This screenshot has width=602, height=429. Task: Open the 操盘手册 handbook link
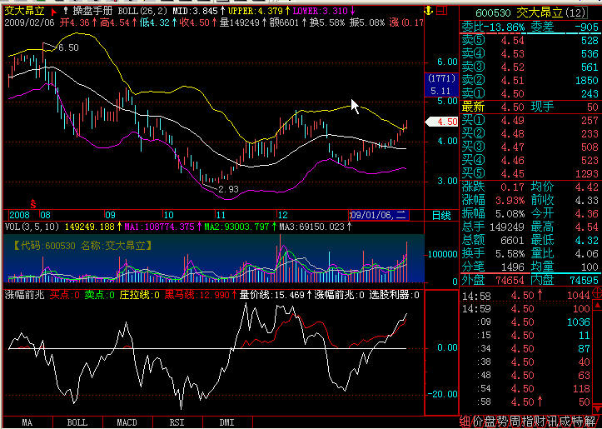[x=92, y=11]
